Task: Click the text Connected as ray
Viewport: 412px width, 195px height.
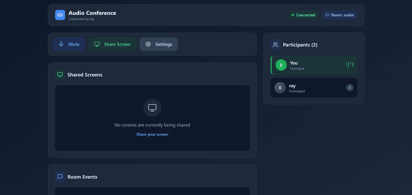Action: pos(82,19)
